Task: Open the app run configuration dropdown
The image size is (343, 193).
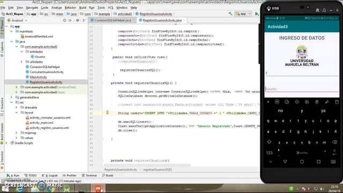Action: pyautogui.click(x=243, y=14)
